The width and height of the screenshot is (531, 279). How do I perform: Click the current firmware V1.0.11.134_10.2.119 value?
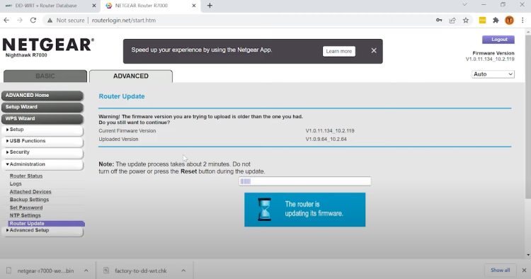pos(329,131)
